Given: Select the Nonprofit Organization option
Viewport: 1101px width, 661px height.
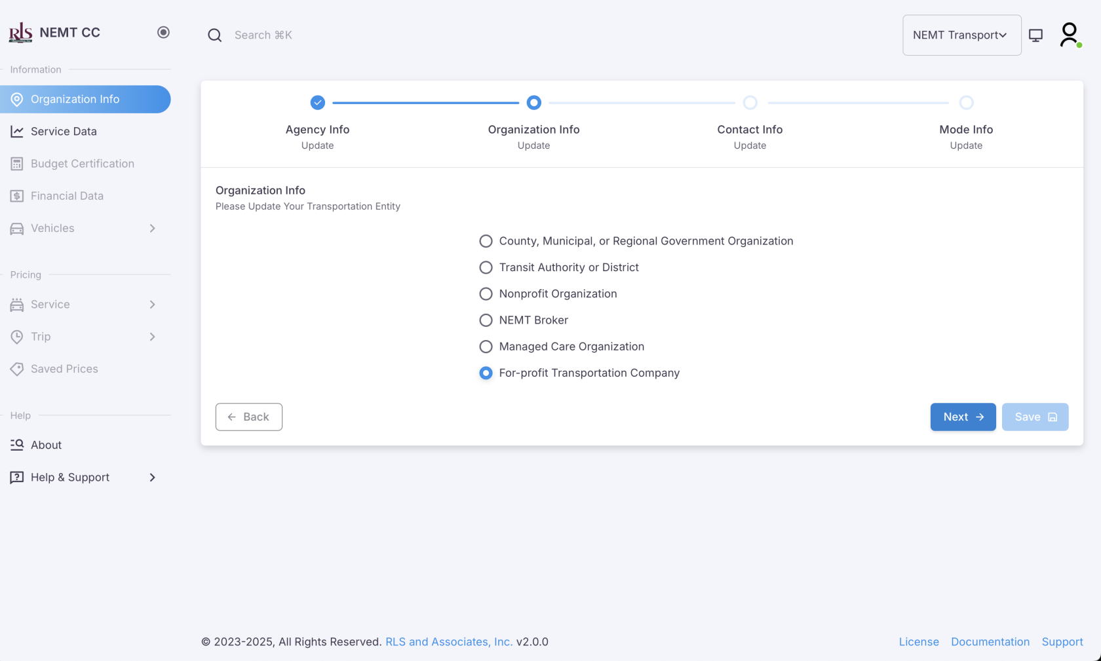Looking at the screenshot, I should (486, 293).
